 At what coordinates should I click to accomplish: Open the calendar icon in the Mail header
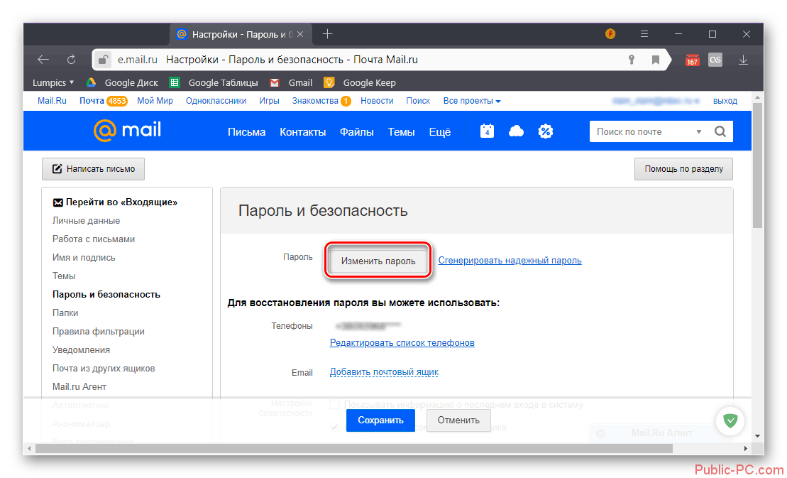[487, 131]
